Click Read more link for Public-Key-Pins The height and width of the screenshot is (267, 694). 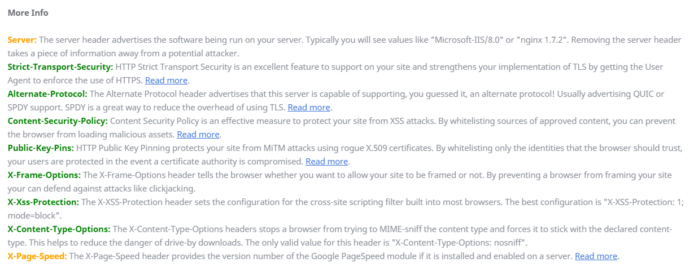(326, 161)
